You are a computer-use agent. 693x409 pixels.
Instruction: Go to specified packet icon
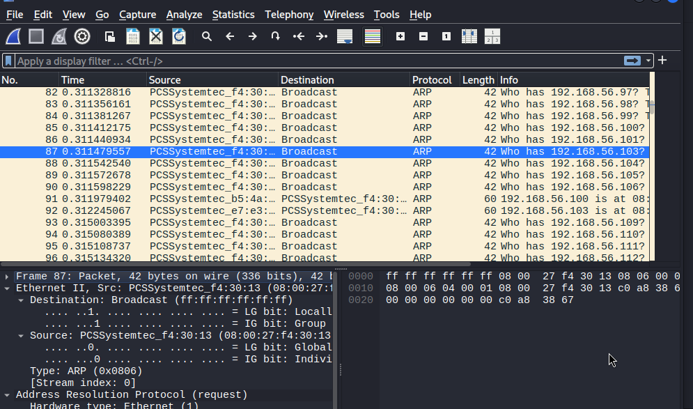pyautogui.click(x=276, y=37)
